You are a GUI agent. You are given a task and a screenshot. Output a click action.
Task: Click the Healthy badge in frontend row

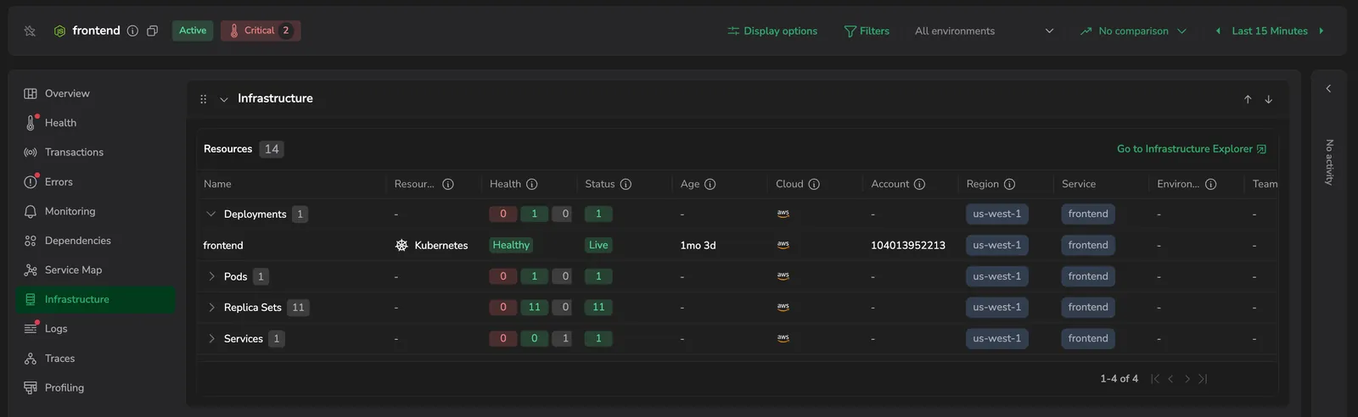[511, 245]
